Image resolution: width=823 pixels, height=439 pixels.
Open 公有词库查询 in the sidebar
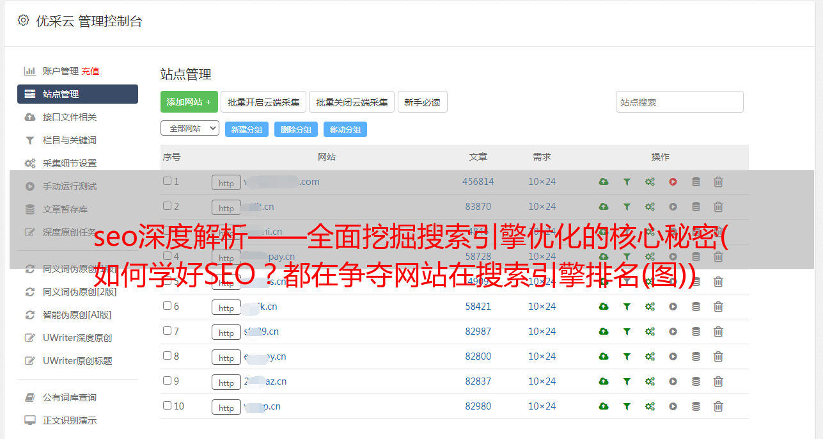(x=70, y=397)
